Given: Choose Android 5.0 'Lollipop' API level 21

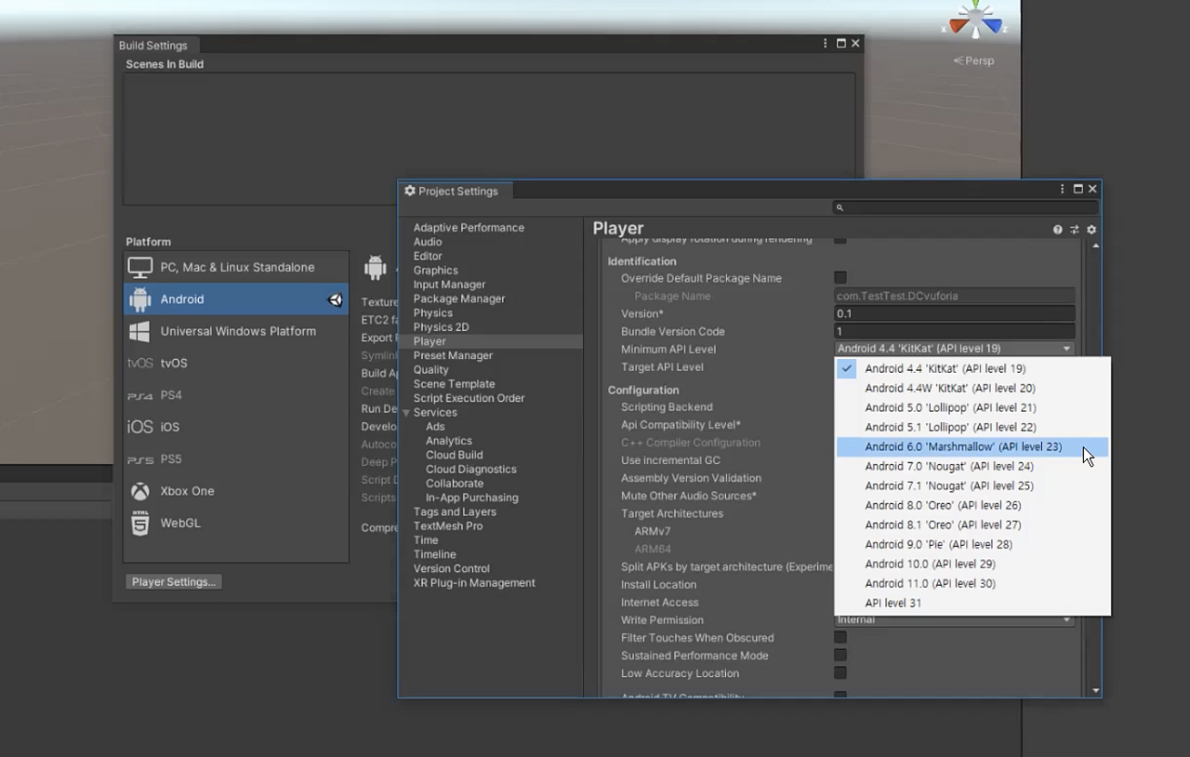Looking at the screenshot, I should click(972, 408).
